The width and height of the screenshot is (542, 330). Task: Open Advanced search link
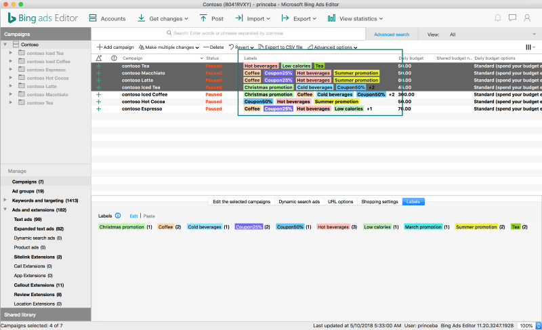392,35
